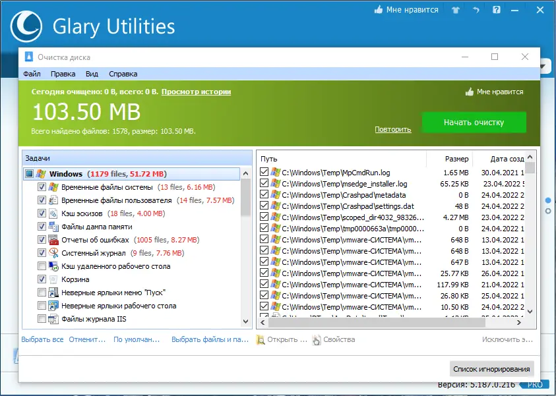Click the thumbs-up icon in title bar
556x396 pixels.
coord(379,10)
